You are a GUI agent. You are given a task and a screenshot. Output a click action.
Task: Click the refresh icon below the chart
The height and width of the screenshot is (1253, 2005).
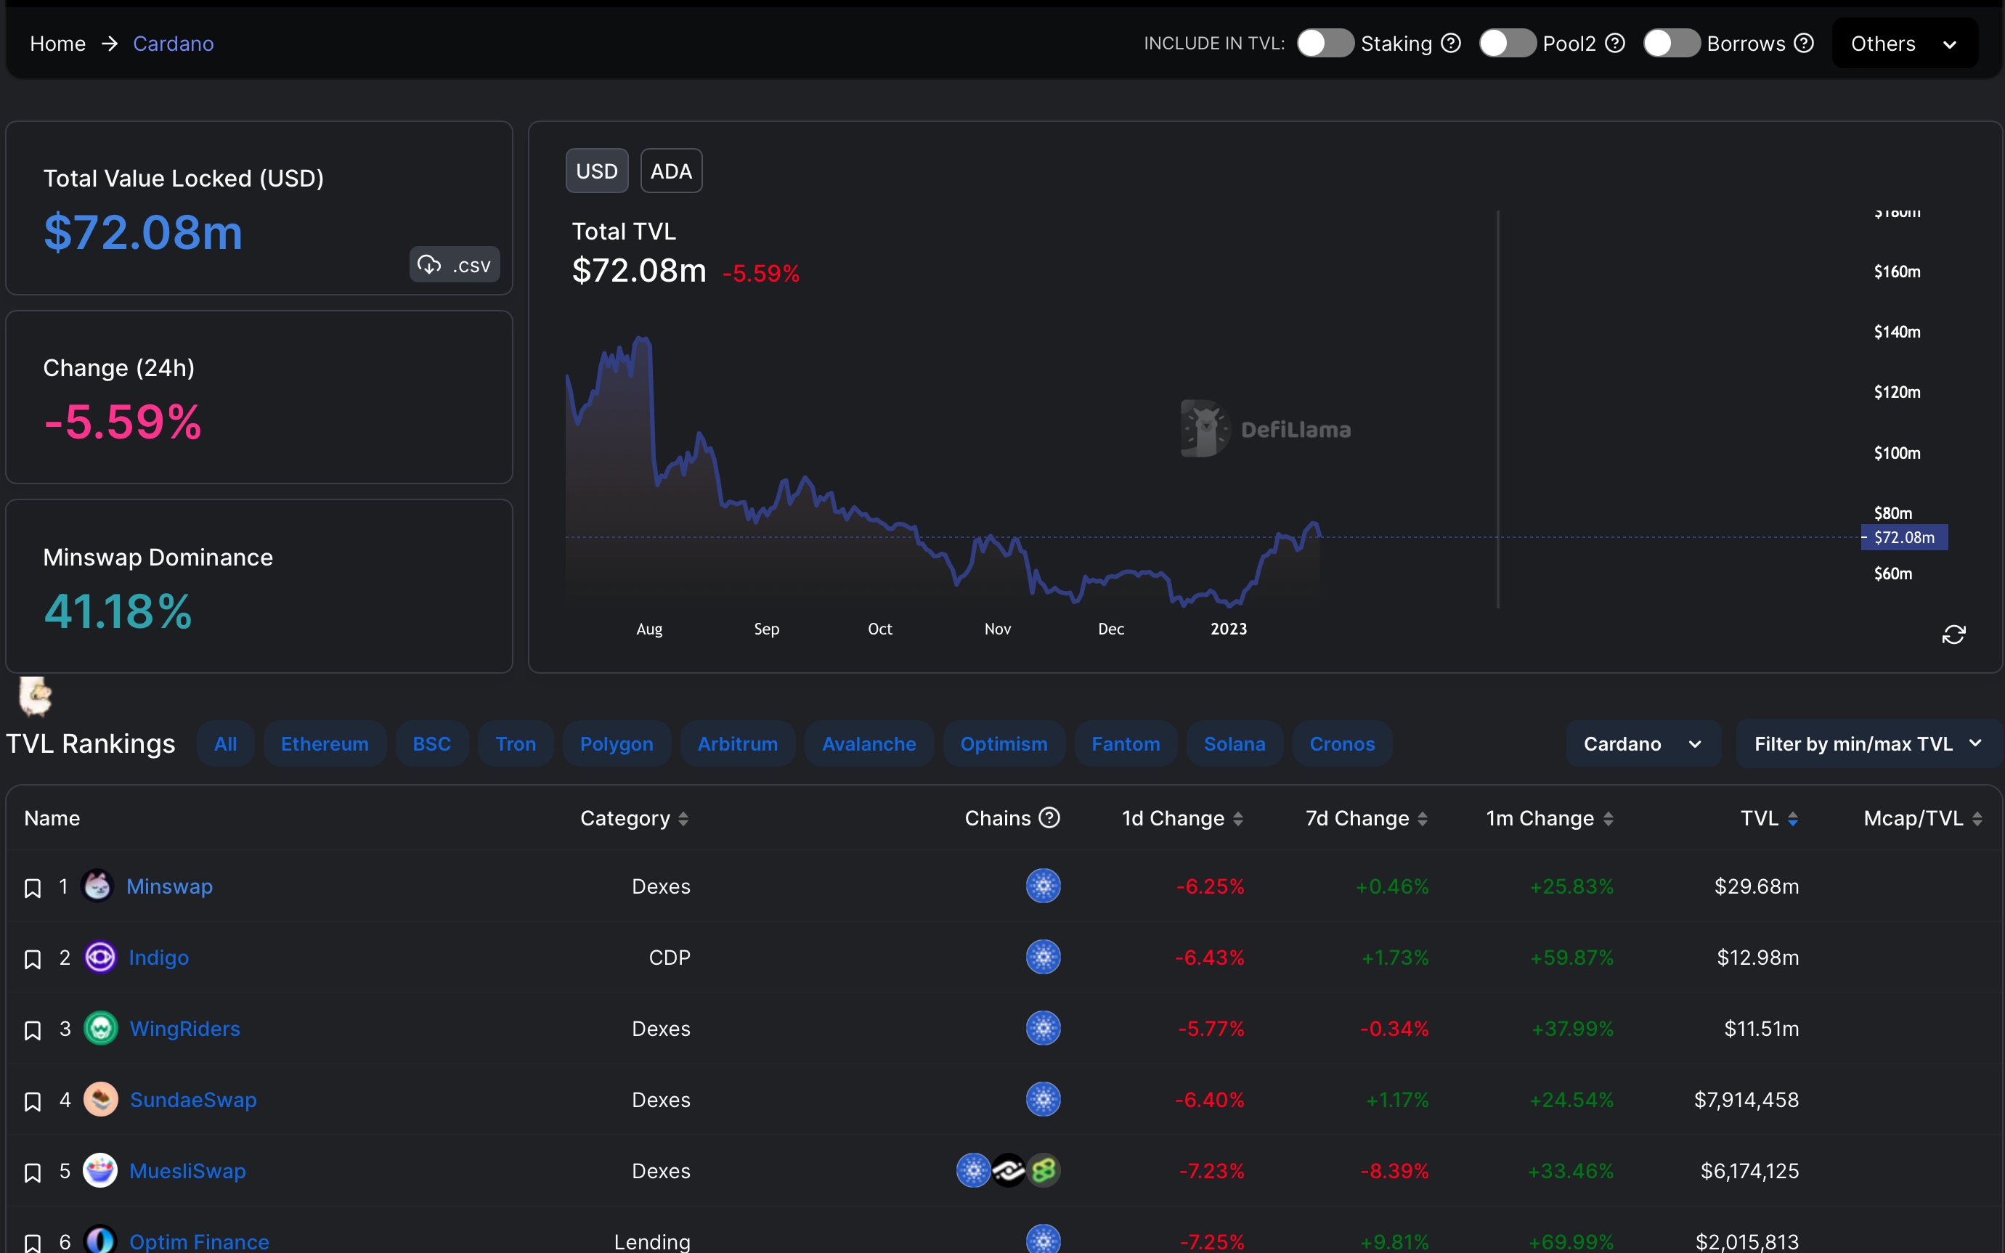[x=1953, y=634]
